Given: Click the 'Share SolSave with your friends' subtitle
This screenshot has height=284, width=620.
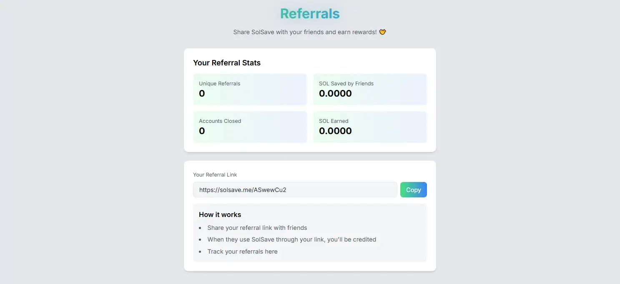Looking at the screenshot, I should [305, 32].
